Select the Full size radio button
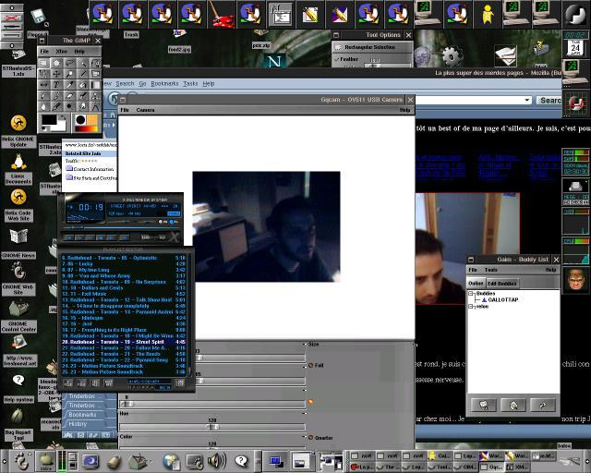 tap(310, 365)
